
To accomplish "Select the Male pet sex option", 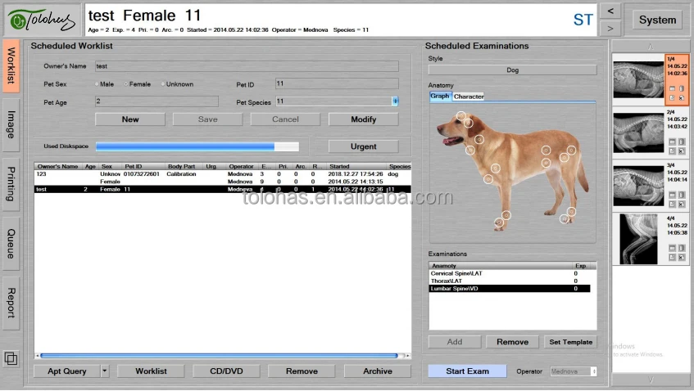I will point(104,84).
